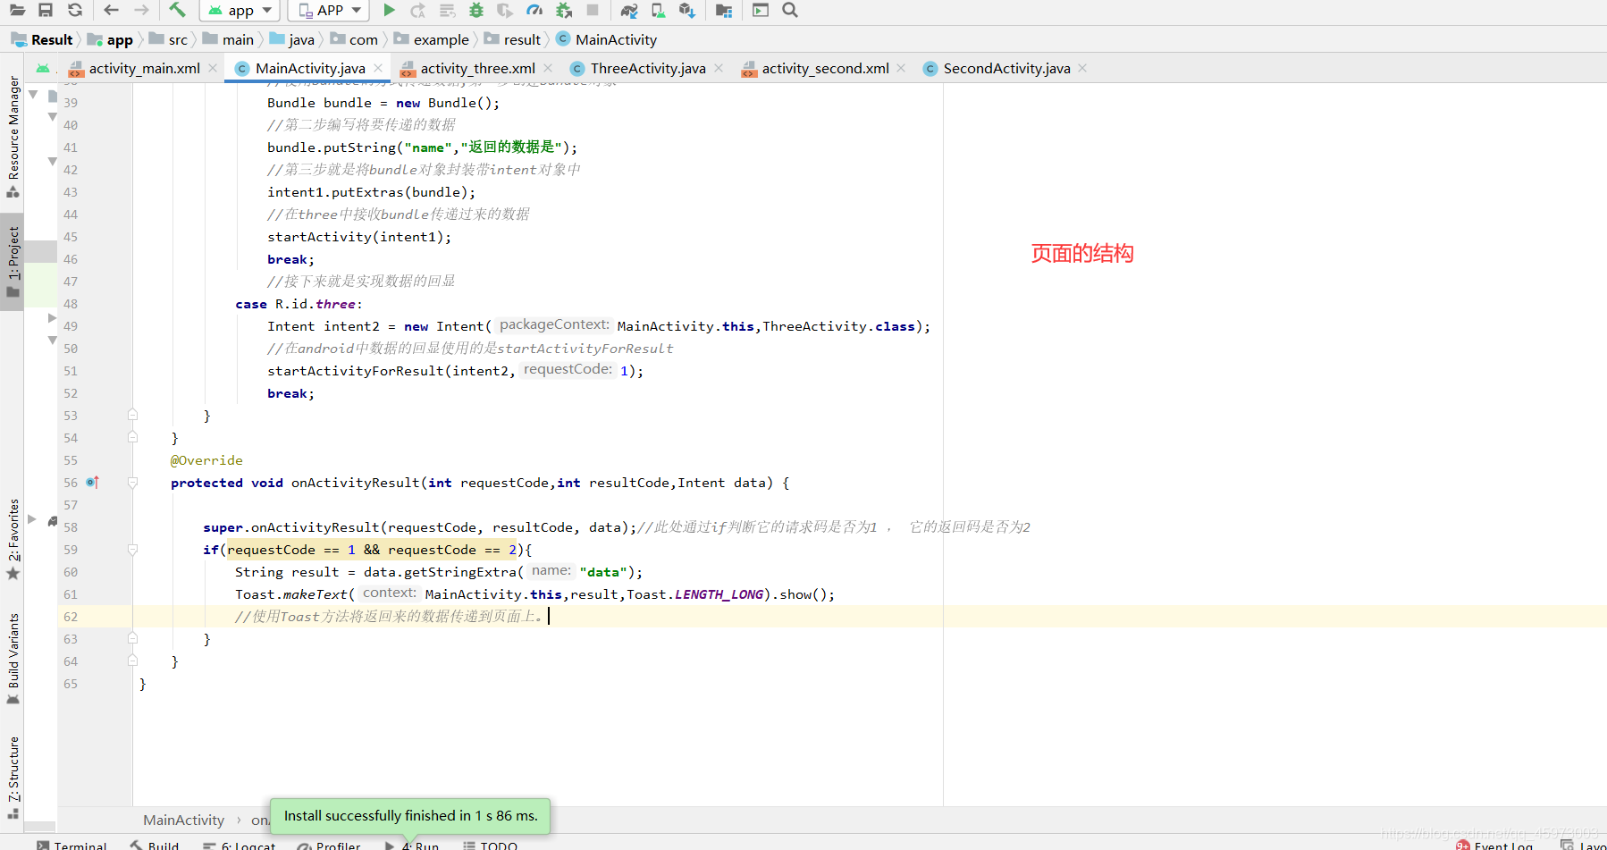Open the Resource Manager side panel

[x=13, y=137]
